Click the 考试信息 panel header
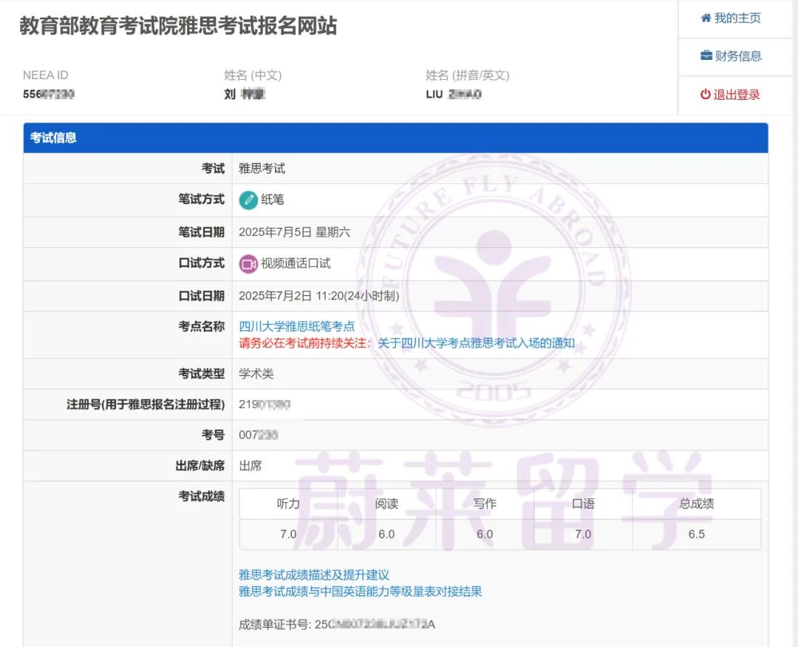Image resolution: width=798 pixels, height=647 pixels. point(395,138)
